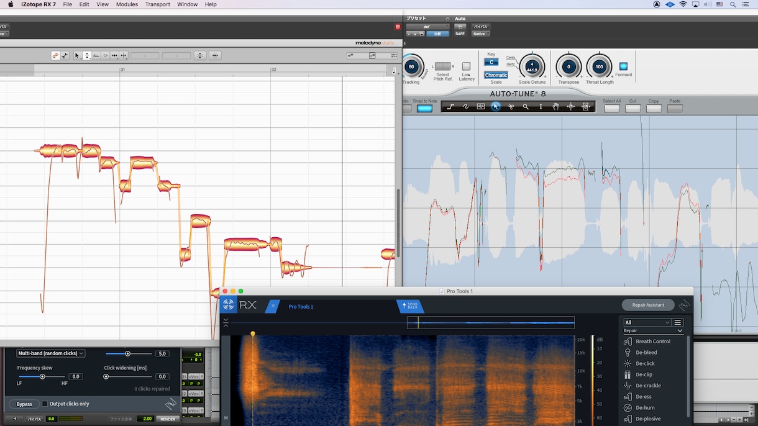The image size is (758, 426).
Task: Open the File menu
Action: [x=68, y=4]
